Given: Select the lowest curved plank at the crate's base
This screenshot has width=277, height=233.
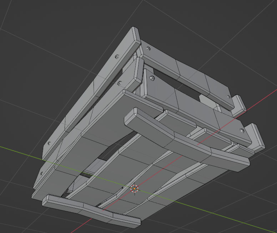Looking at the screenshot, I should [x=91, y=211].
